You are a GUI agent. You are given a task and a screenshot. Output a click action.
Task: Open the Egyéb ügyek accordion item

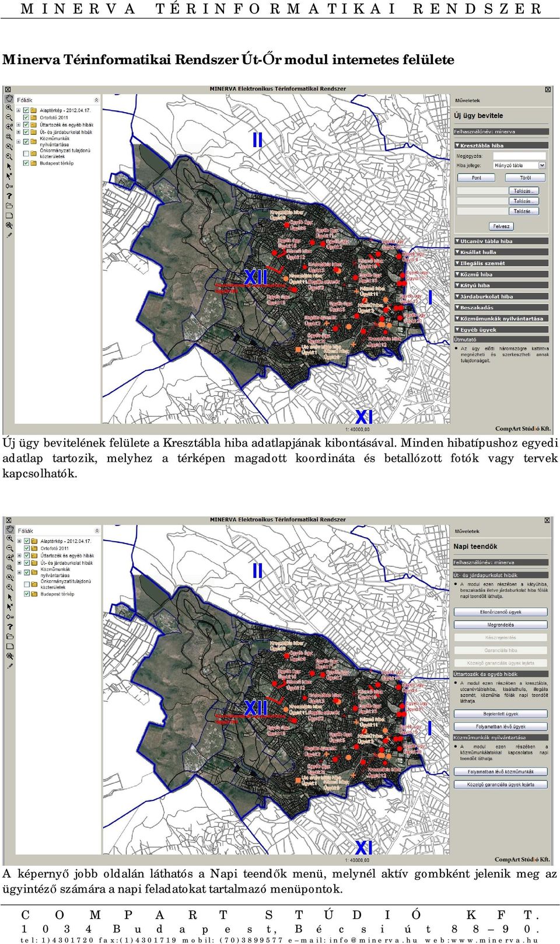click(x=501, y=330)
